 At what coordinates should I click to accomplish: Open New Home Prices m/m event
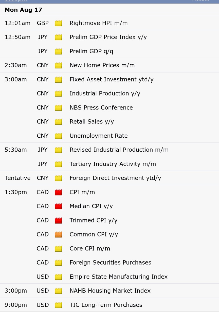point(102,65)
